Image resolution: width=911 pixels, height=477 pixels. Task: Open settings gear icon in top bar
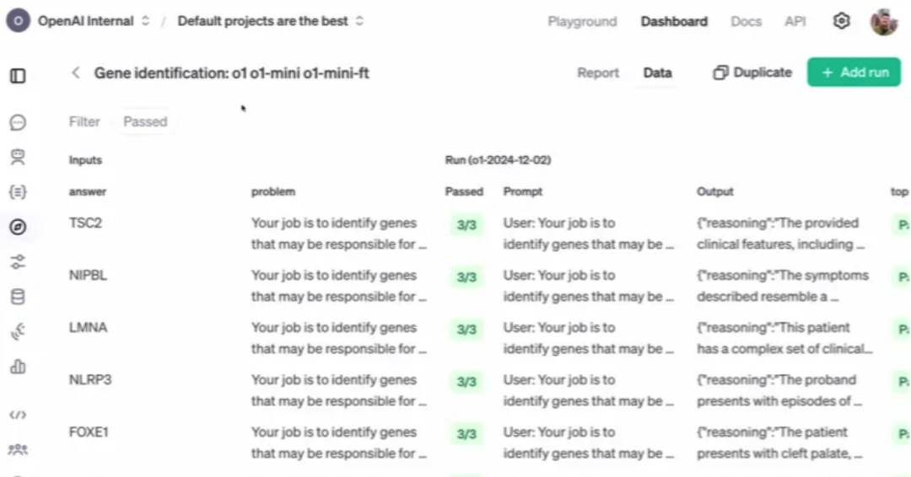[841, 21]
